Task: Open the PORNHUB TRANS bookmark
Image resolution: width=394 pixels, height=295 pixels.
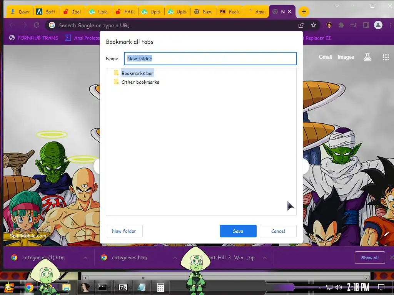Action: (x=34, y=38)
